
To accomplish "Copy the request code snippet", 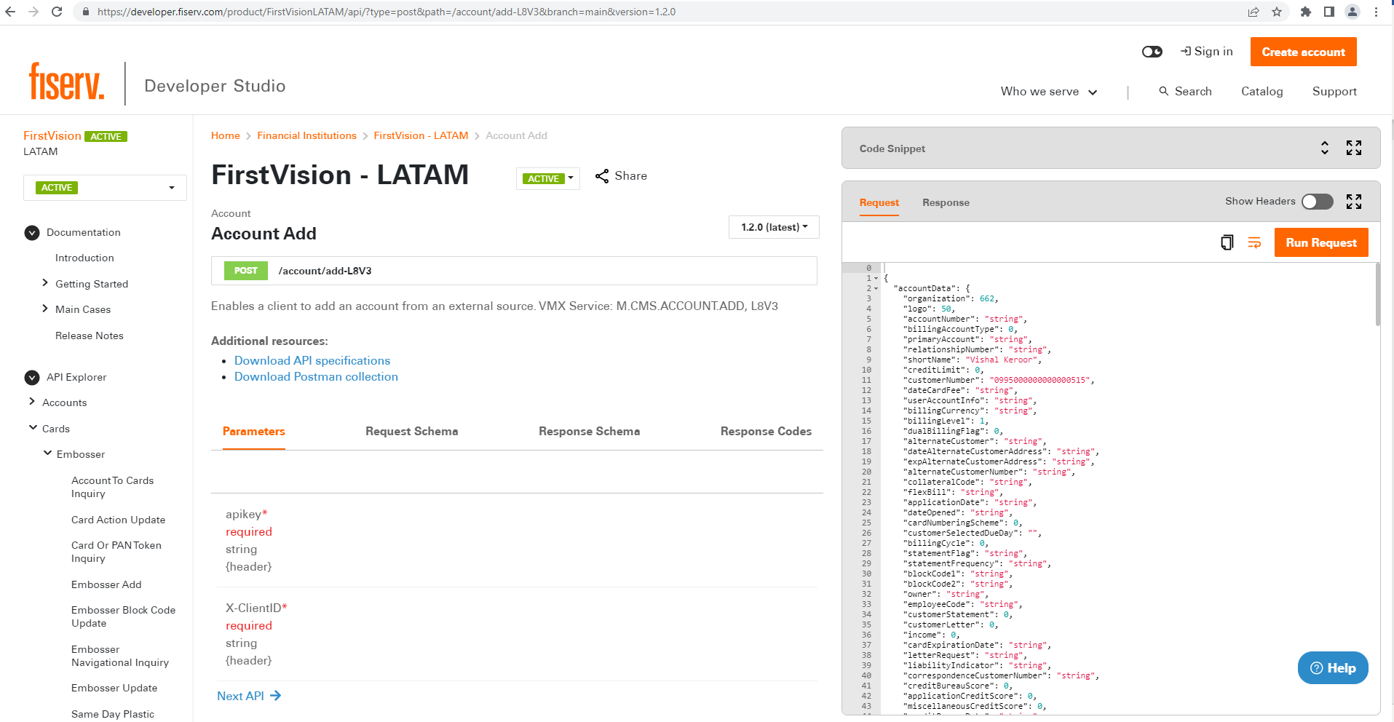I will pos(1227,242).
